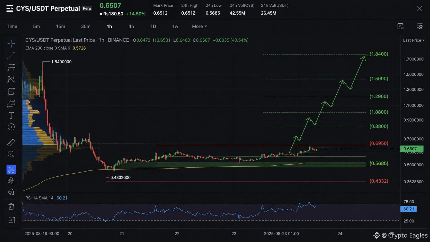The image size is (430, 242).
Task: Switch to the 1D interval
Action: tap(153, 26)
